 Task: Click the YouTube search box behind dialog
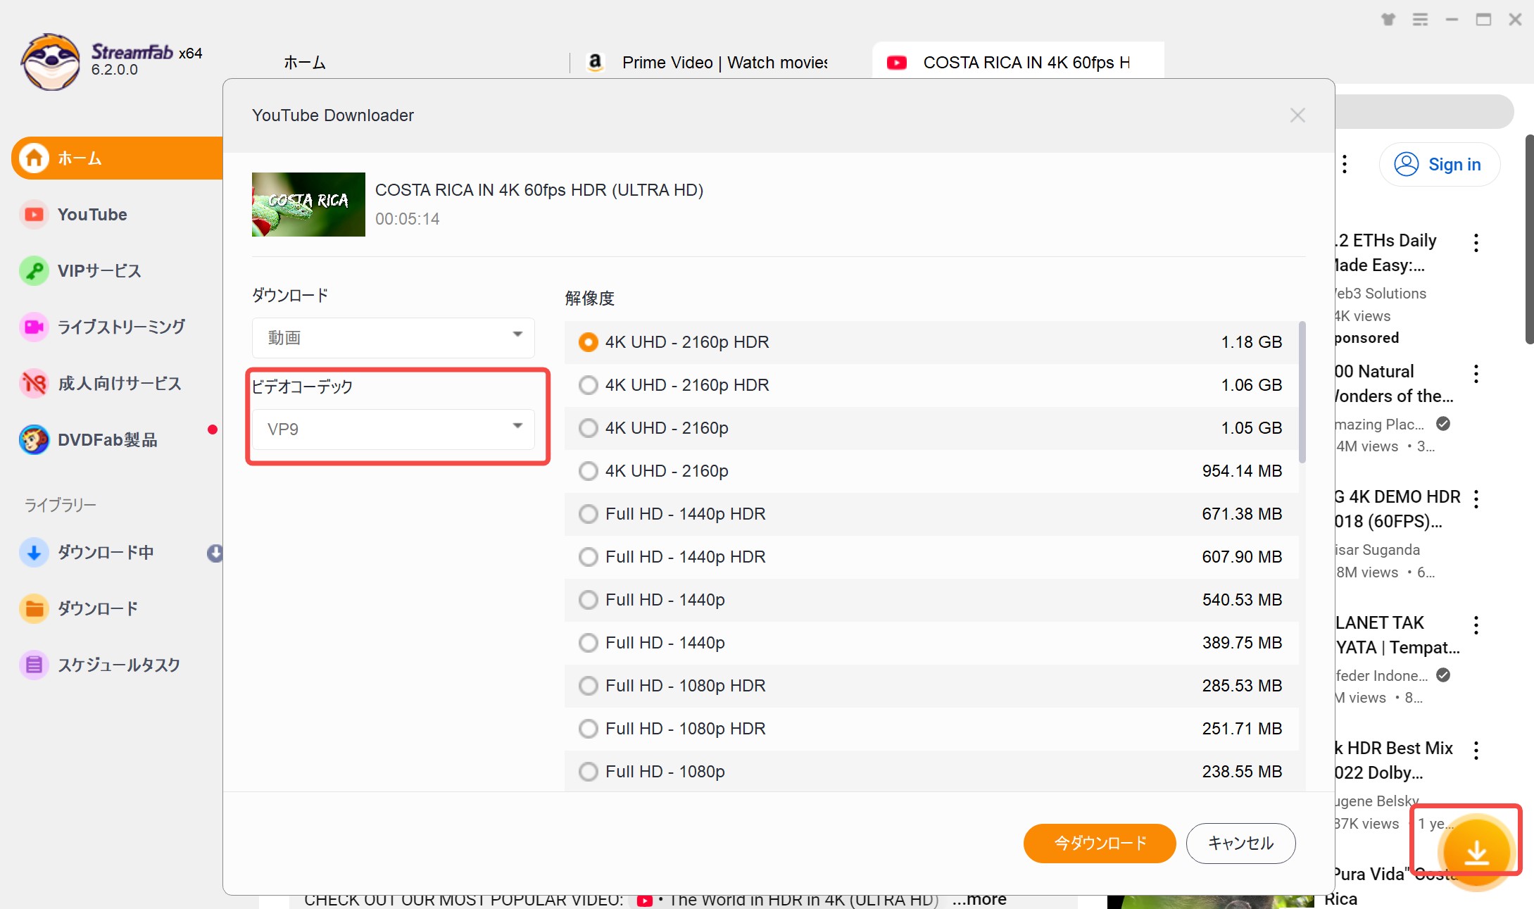[x=1423, y=111]
